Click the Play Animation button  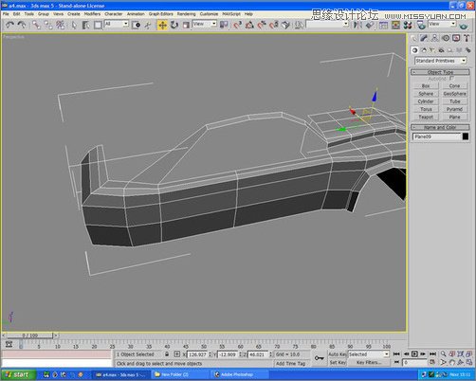pyautogui.click(x=414, y=354)
